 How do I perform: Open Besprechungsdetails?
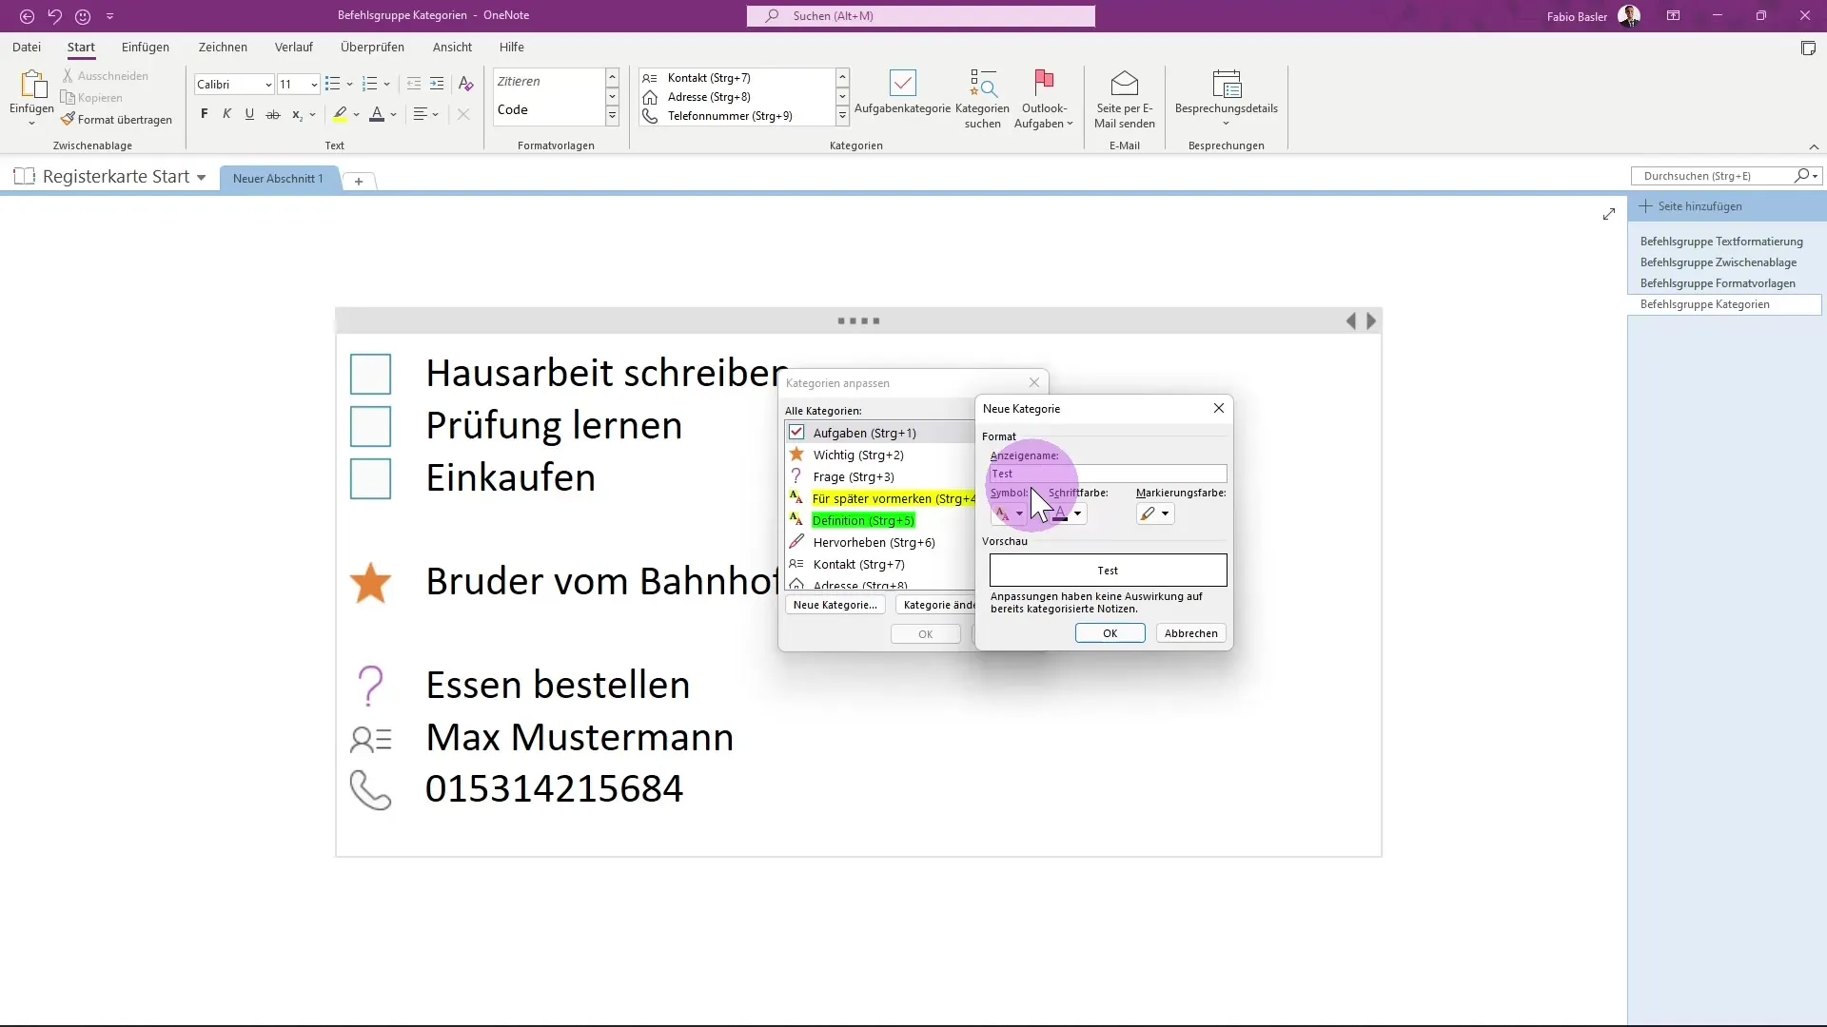click(1227, 99)
